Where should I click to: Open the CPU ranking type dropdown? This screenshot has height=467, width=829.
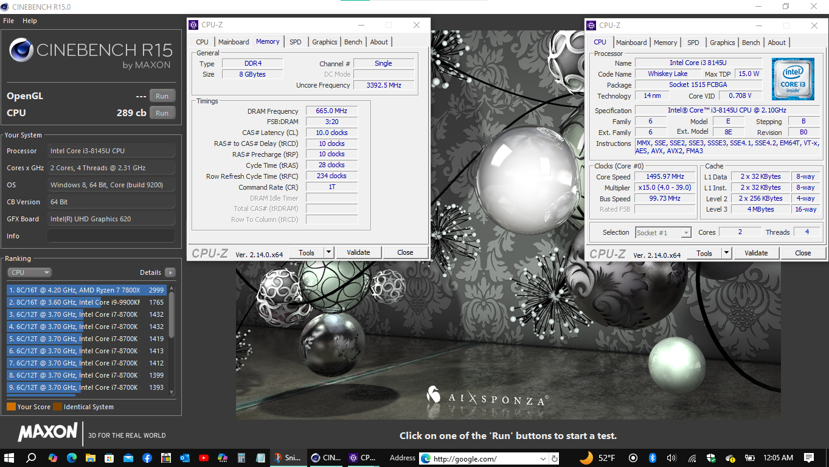coord(29,272)
